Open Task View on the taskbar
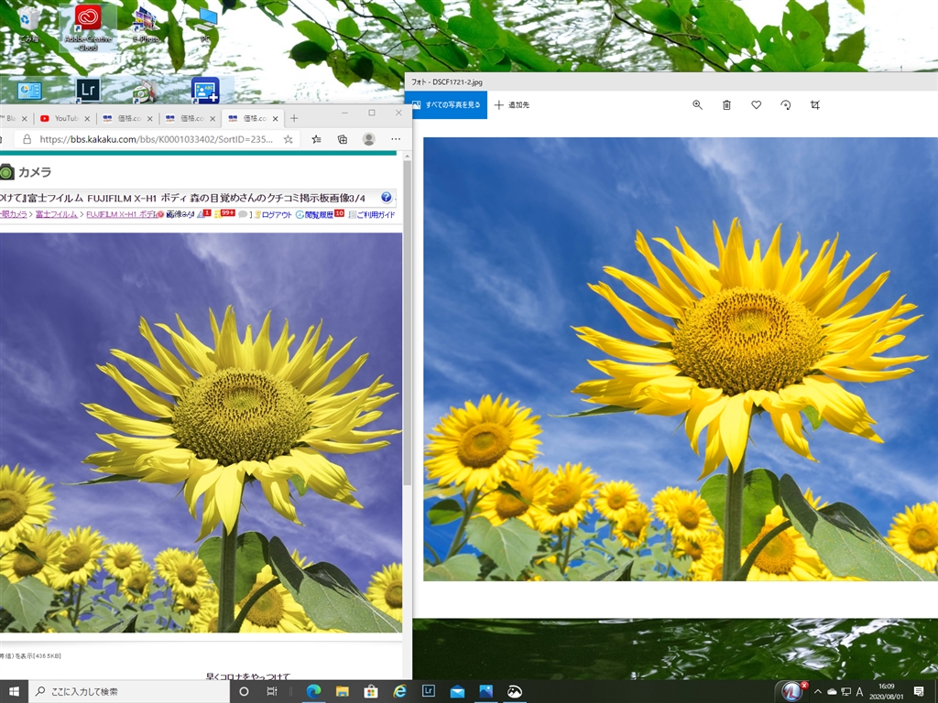938x703 pixels. [x=271, y=692]
